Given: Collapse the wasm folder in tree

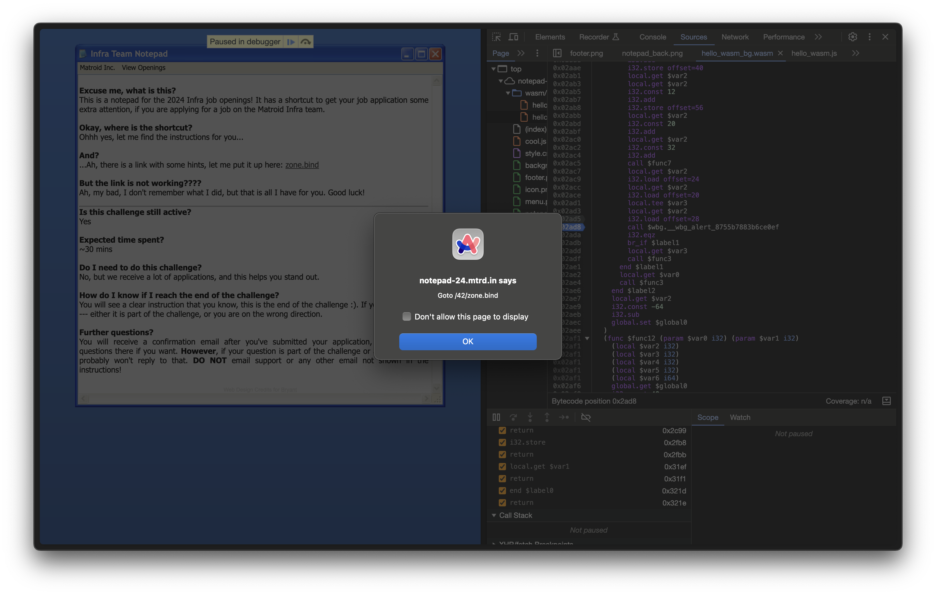Looking at the screenshot, I should point(508,93).
